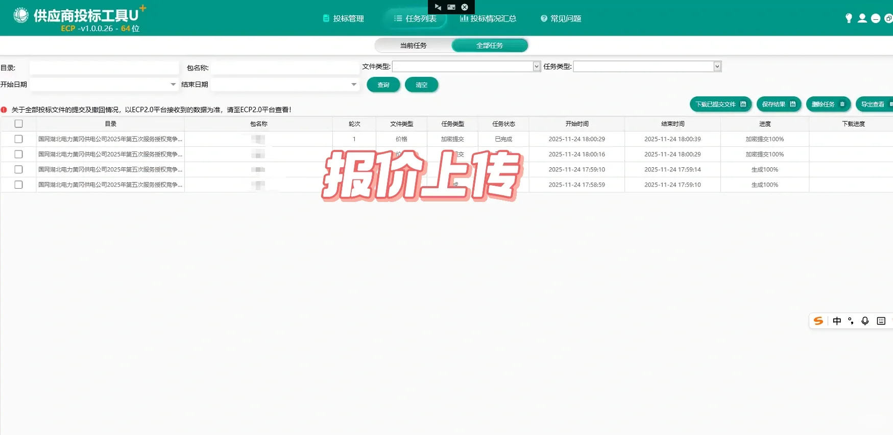This screenshot has width=893, height=435.
Task: Click the 包名称 search input field
Action: [x=285, y=68]
